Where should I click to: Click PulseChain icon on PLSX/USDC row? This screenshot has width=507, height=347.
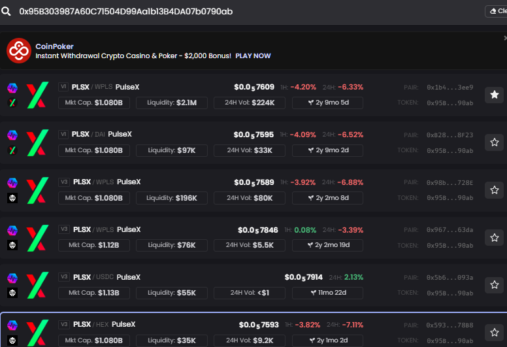pos(12,278)
